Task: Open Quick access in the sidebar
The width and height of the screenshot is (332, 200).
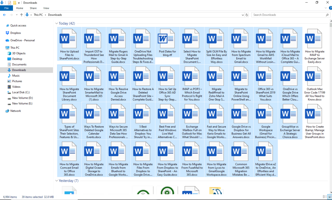Action: [x=18, y=25]
